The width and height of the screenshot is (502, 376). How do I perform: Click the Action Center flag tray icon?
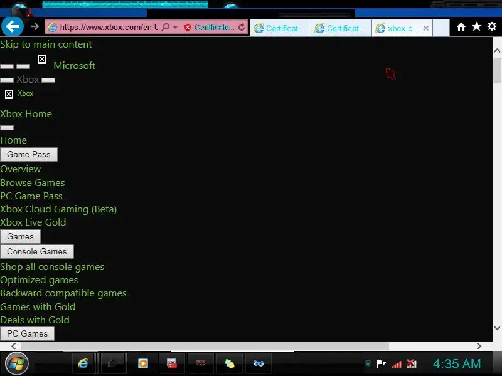coord(382,363)
